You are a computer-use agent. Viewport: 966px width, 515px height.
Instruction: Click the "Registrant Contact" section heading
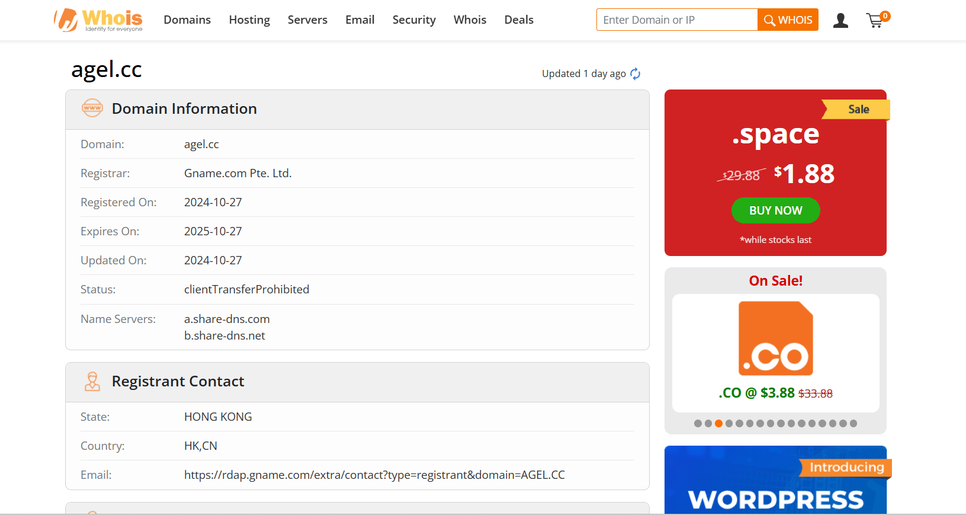click(x=178, y=381)
